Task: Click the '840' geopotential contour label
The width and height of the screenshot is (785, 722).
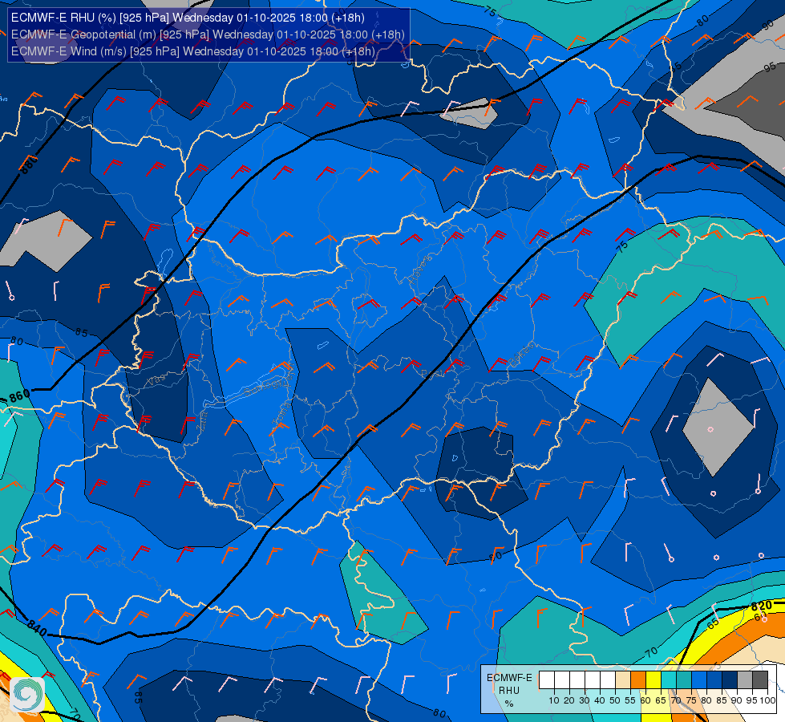Action: coord(37,627)
